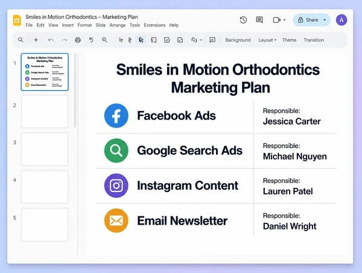
Task: Click the lock icon on Share button
Action: [300, 20]
